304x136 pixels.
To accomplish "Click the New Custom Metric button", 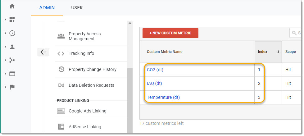I will pyautogui.click(x=170, y=33).
